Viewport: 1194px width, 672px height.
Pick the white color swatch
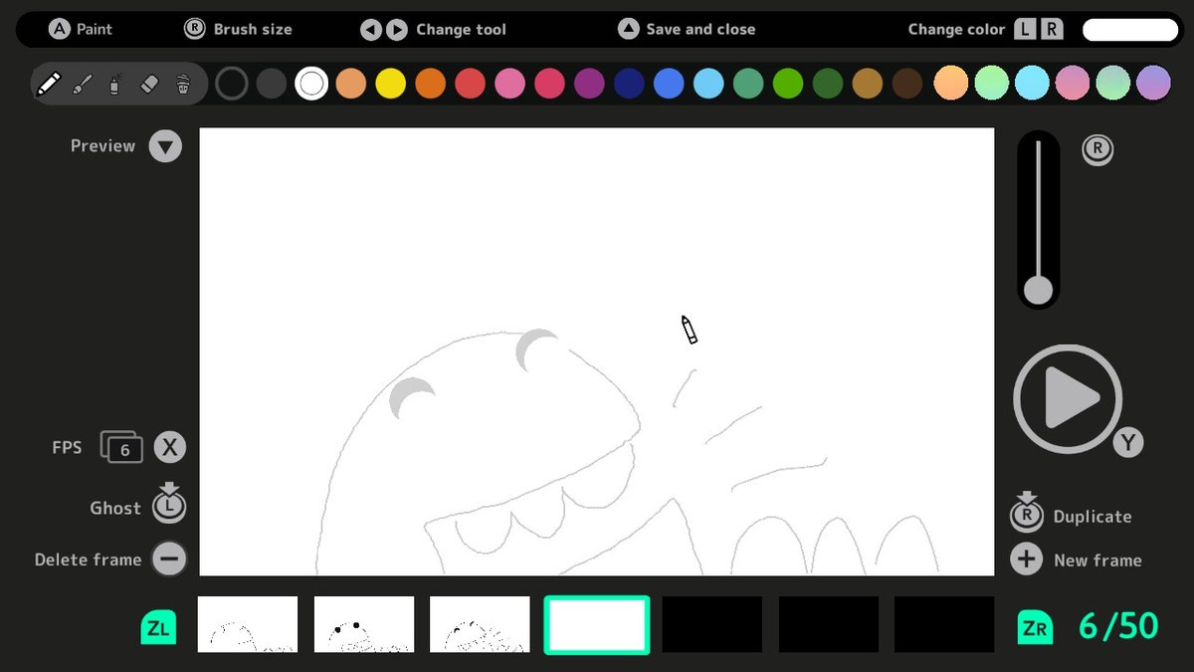tap(311, 84)
